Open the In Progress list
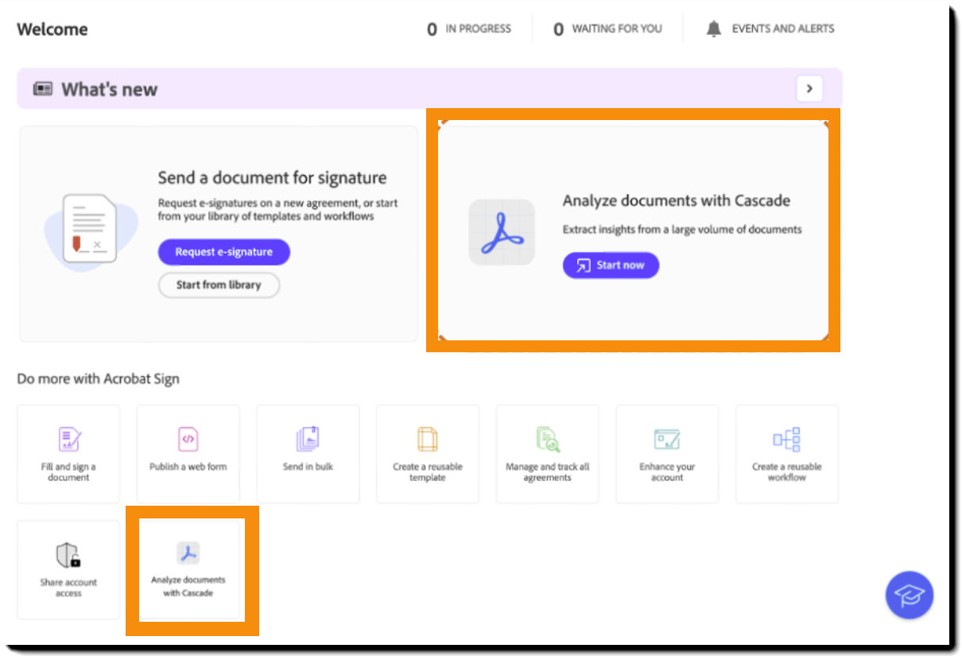 (469, 29)
